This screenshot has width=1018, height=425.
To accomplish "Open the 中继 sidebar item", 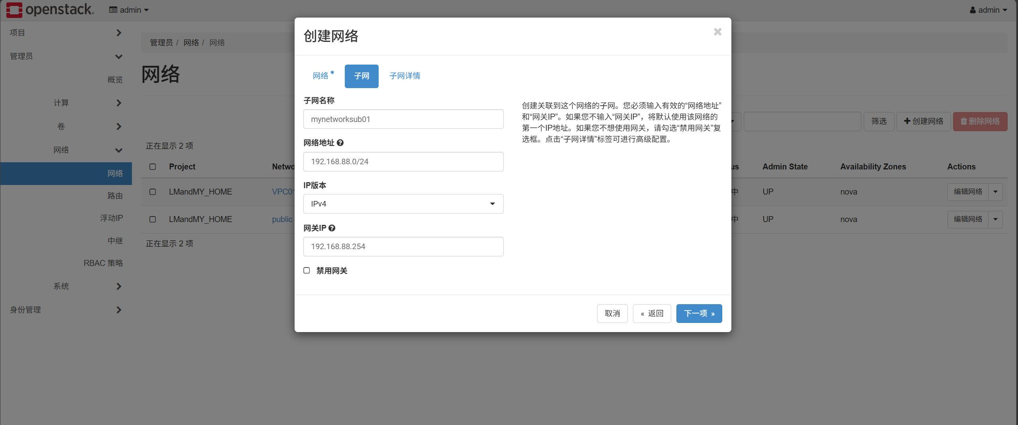I will tap(115, 241).
